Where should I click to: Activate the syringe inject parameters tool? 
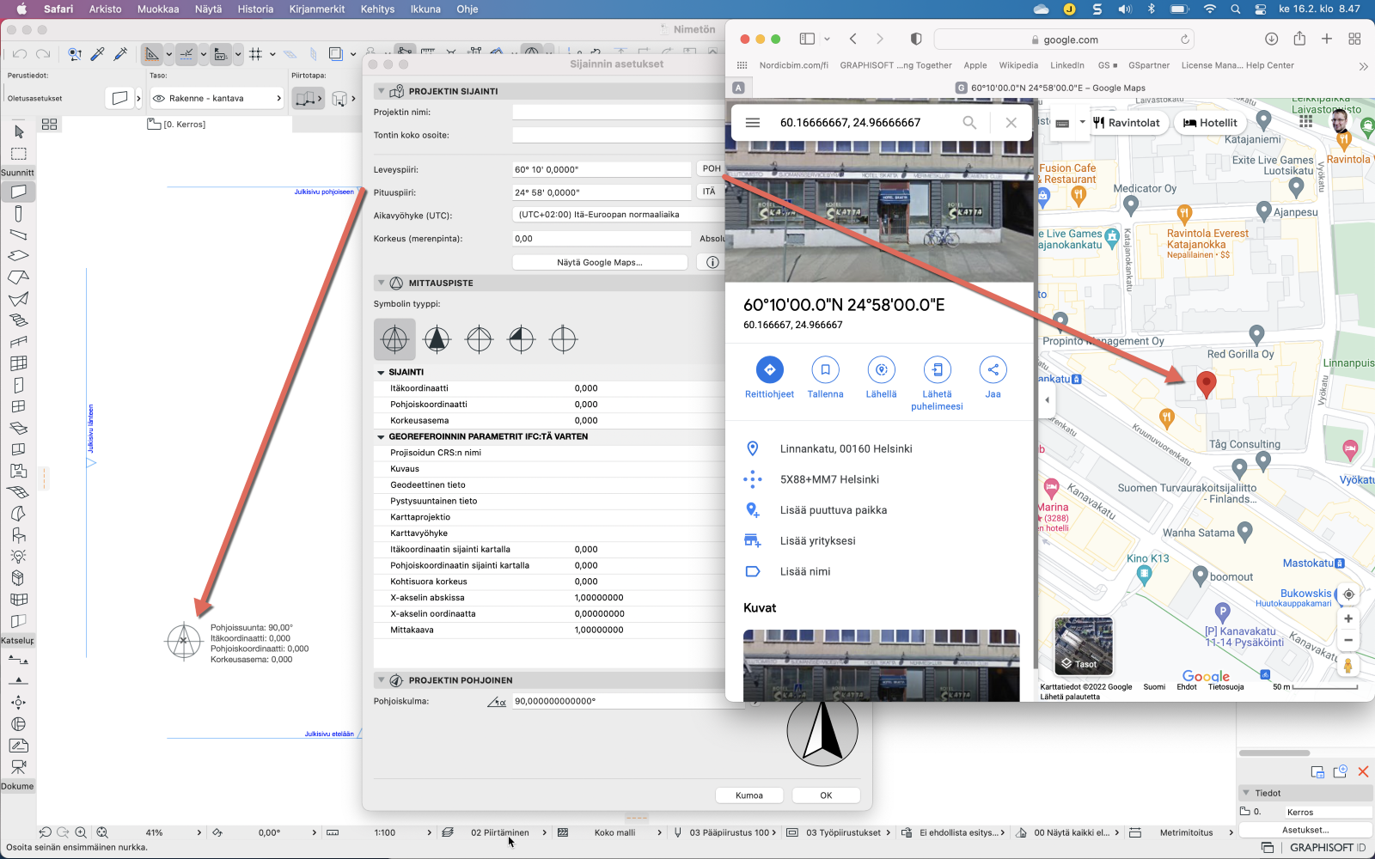121,54
